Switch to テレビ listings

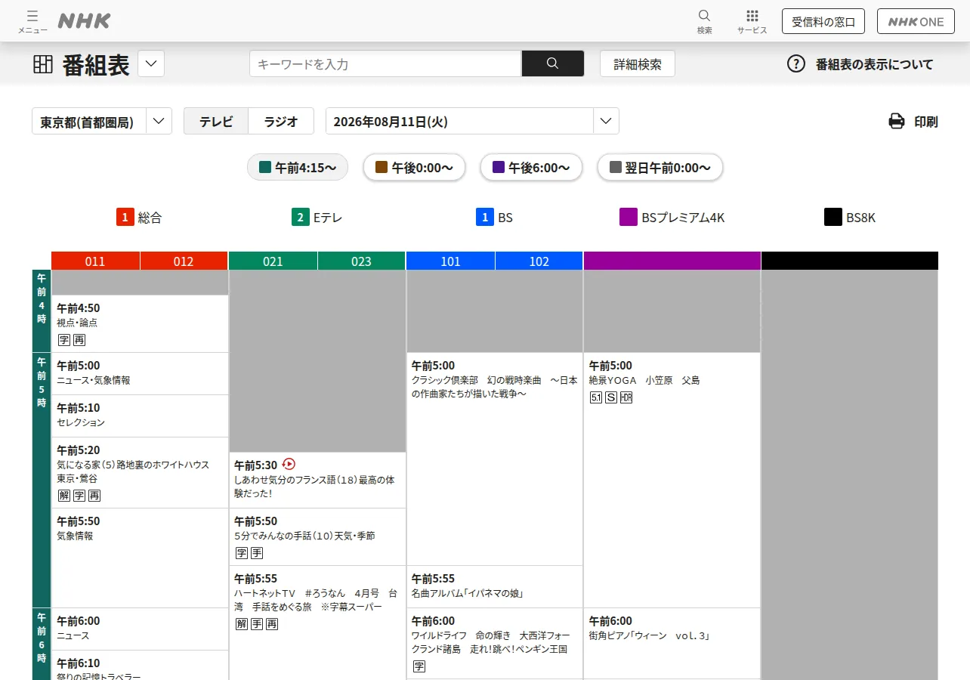pos(216,121)
